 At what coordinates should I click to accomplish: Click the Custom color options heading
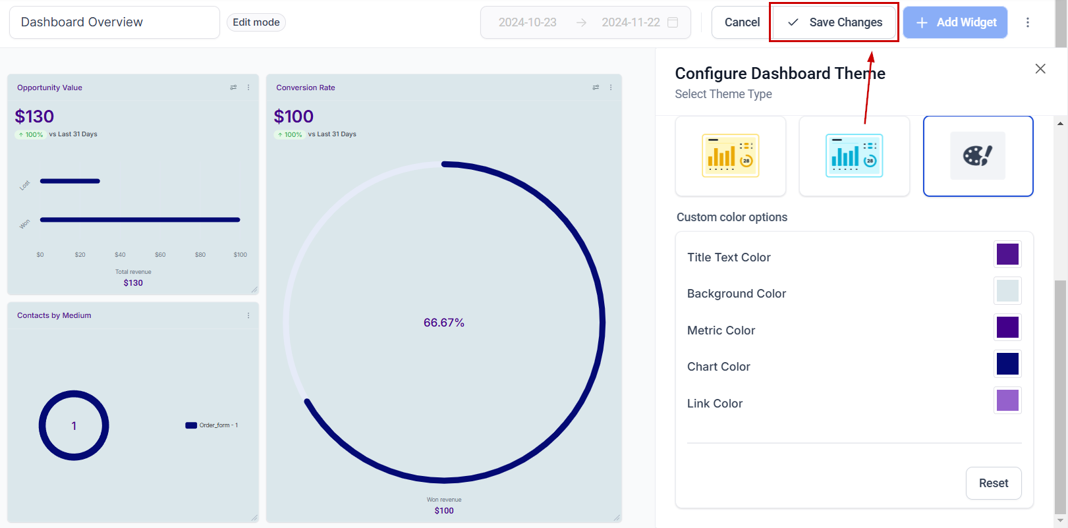pos(732,217)
